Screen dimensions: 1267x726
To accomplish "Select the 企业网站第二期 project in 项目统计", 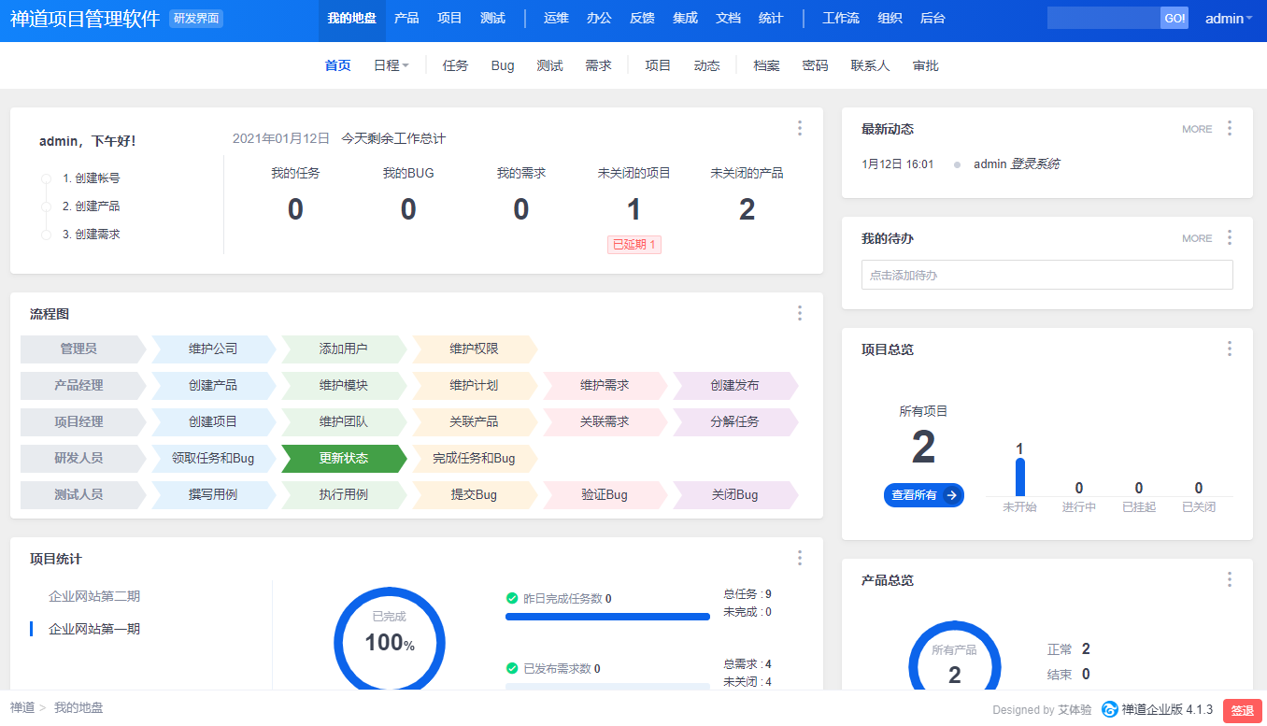I will pyautogui.click(x=94, y=596).
